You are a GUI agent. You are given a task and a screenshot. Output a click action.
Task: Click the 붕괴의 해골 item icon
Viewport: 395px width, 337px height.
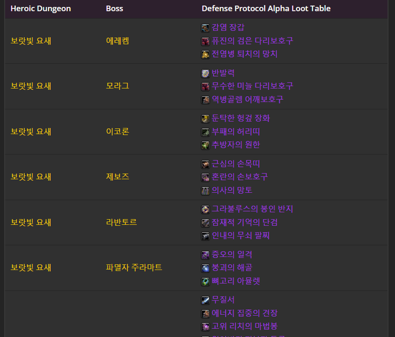(x=205, y=268)
